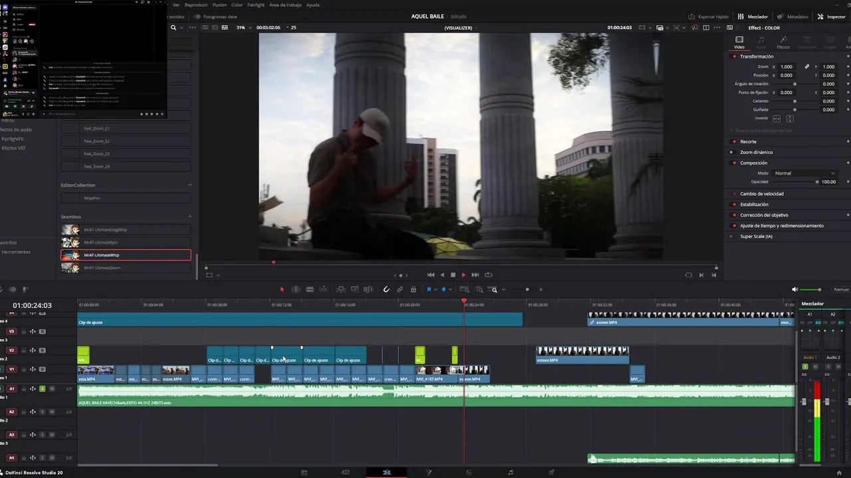Toggle the zoom X/Y link chain icon
The image size is (851, 478).
pos(807,67)
